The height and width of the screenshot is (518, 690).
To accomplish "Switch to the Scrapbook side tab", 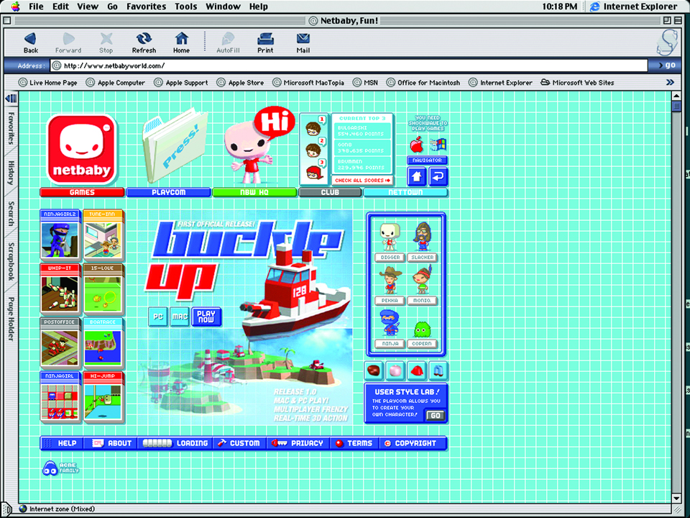I will coord(11,261).
